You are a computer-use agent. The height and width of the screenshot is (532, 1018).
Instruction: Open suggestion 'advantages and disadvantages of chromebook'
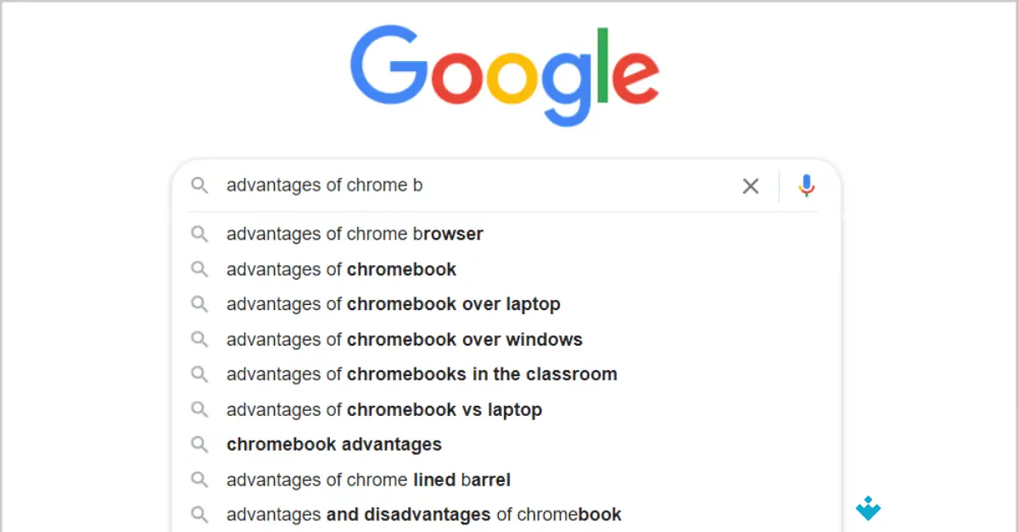(424, 514)
